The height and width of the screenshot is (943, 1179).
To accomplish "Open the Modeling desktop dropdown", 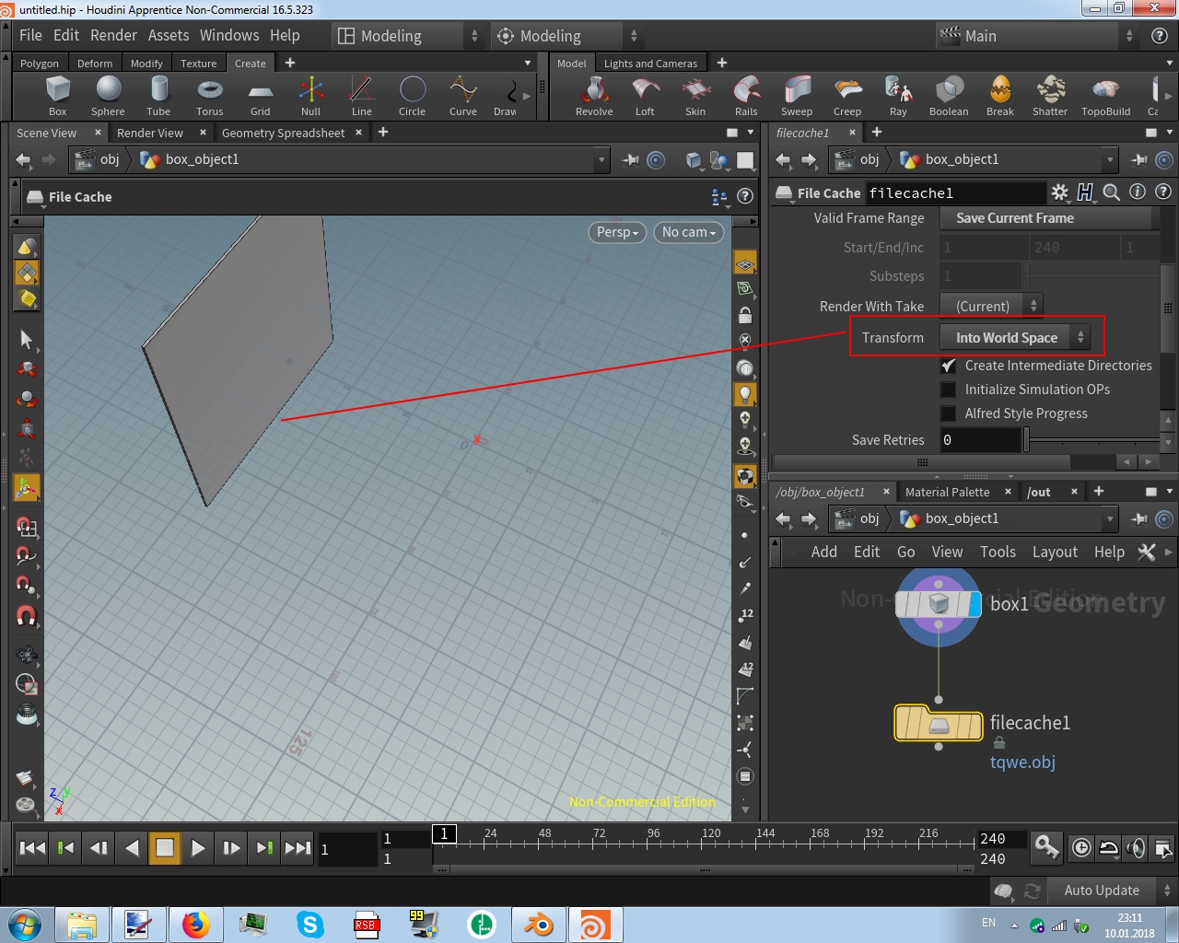I will tap(409, 36).
